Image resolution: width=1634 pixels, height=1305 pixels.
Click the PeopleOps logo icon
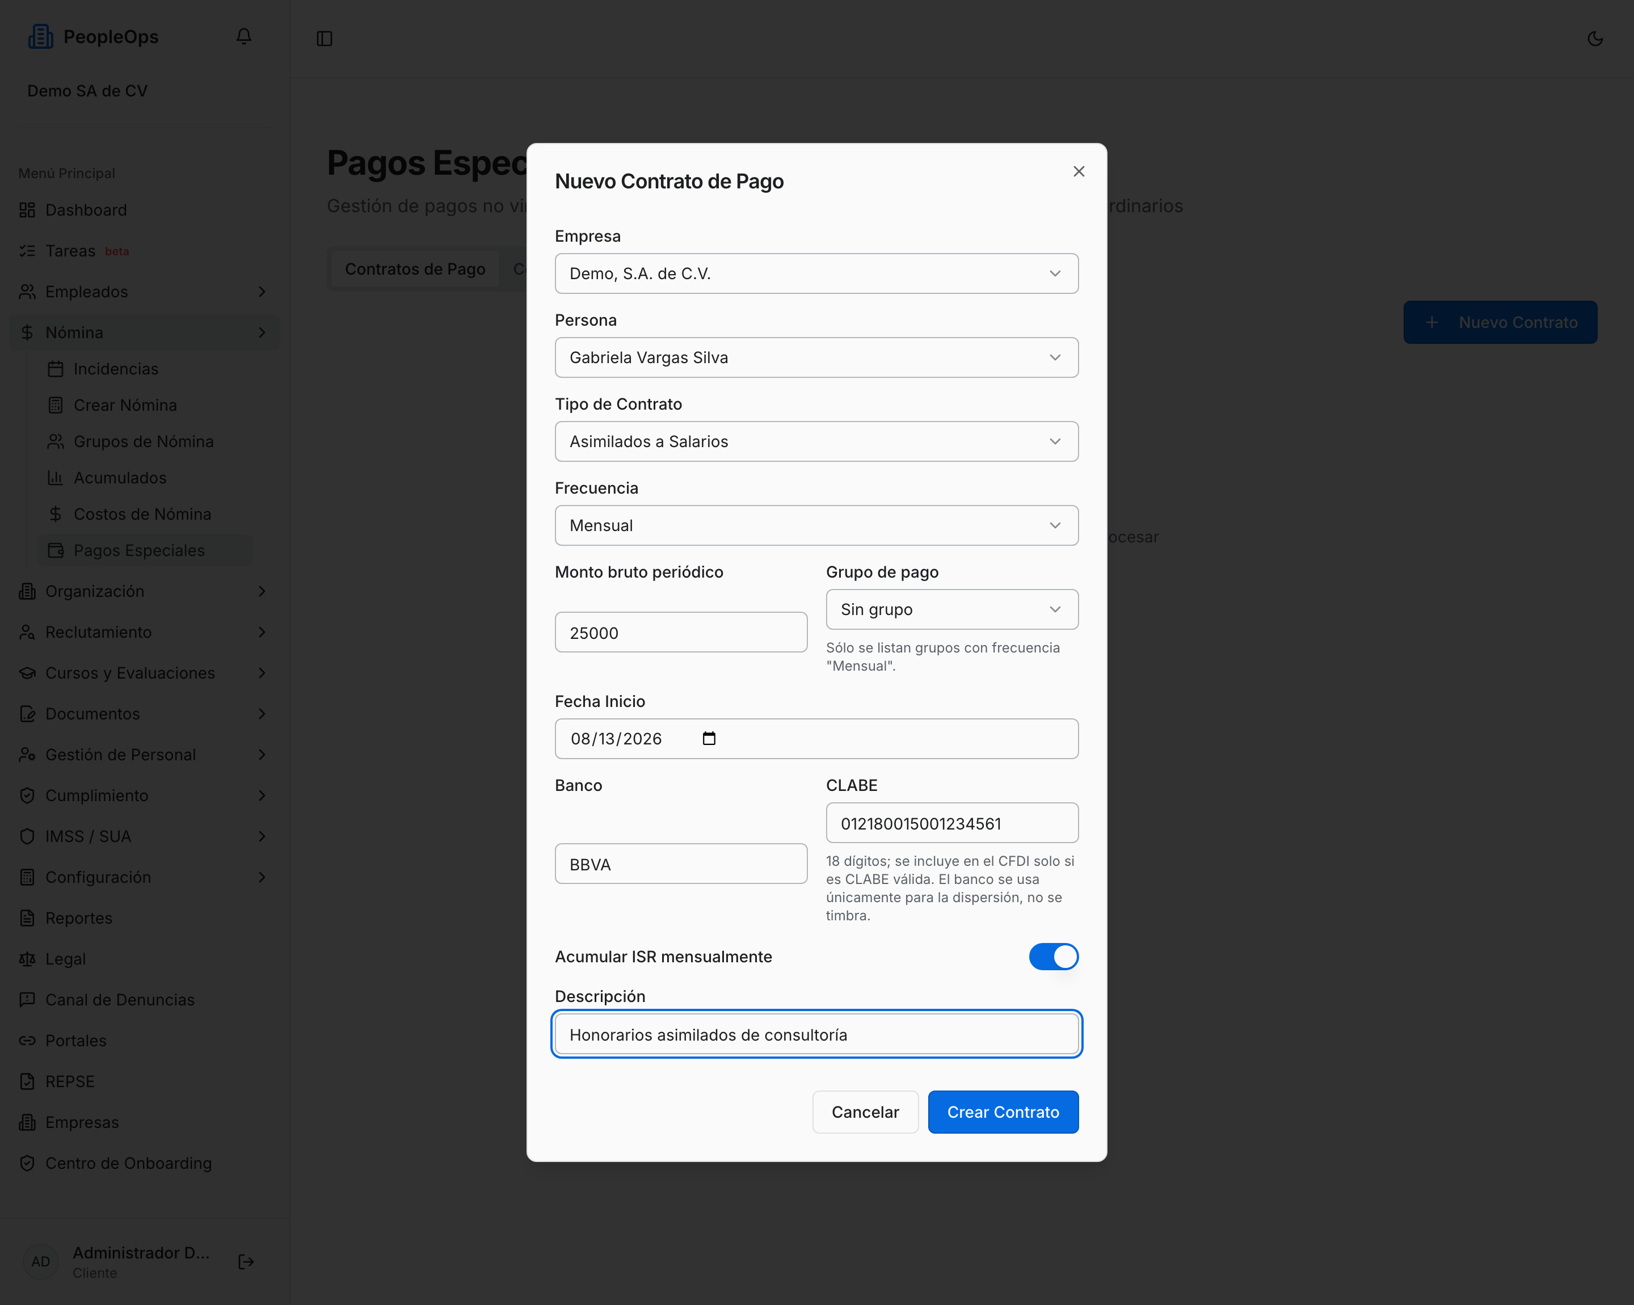pos(41,36)
